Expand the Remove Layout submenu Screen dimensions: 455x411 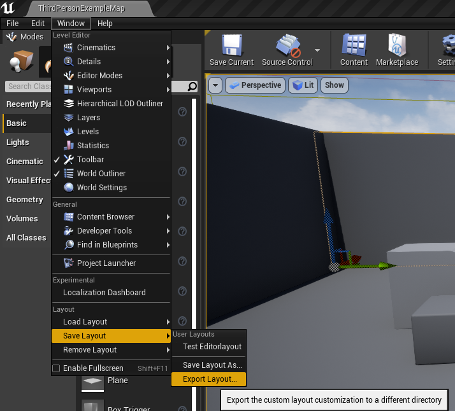click(x=111, y=350)
